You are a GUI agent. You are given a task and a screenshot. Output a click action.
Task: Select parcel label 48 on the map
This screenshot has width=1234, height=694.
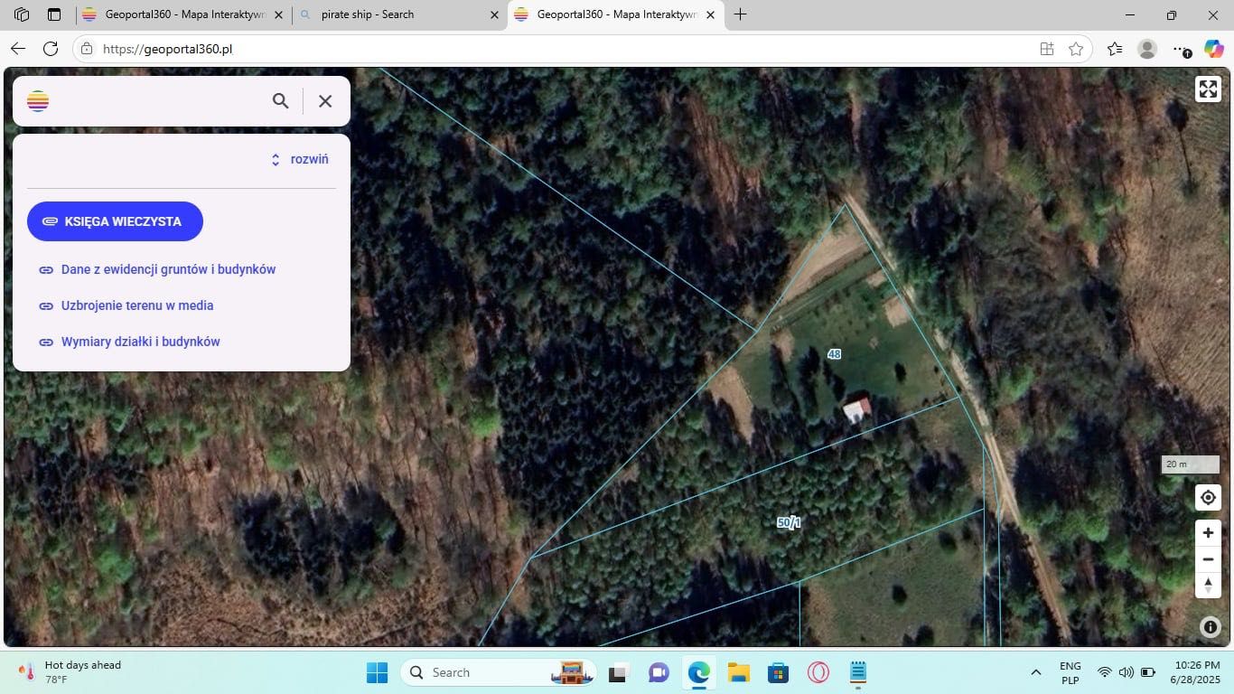tap(834, 354)
